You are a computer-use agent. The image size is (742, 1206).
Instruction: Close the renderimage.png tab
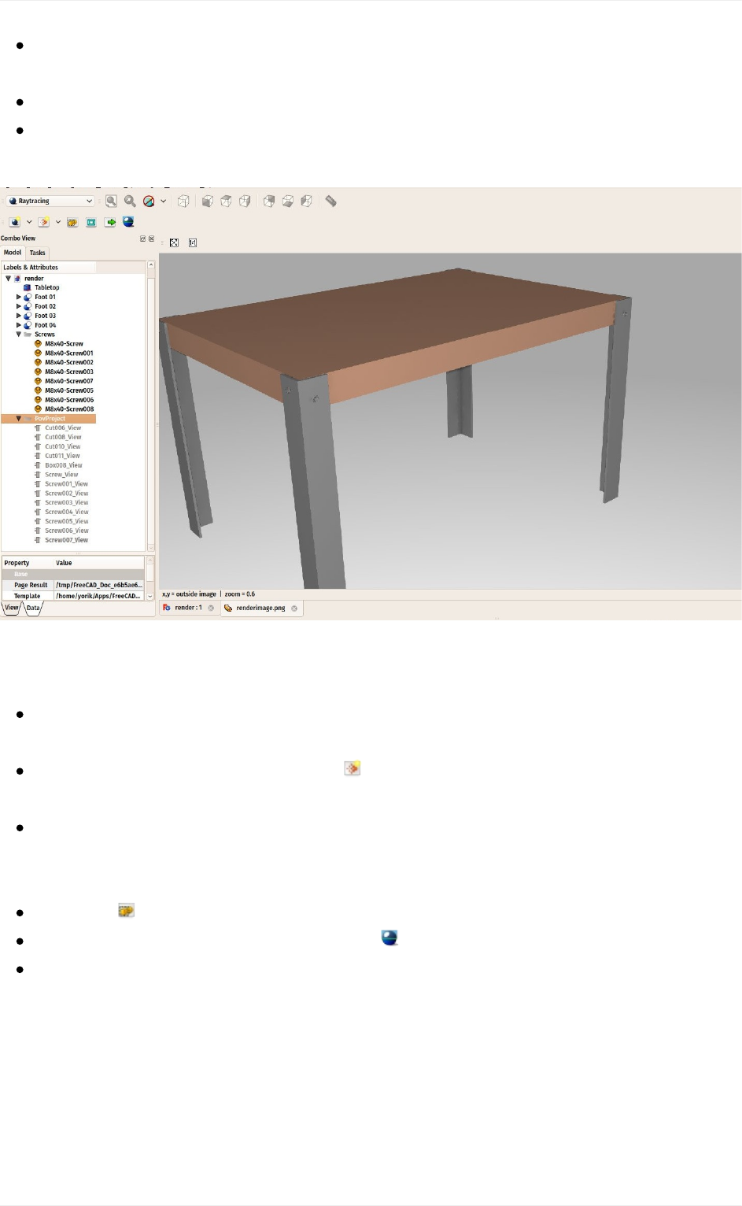point(294,608)
